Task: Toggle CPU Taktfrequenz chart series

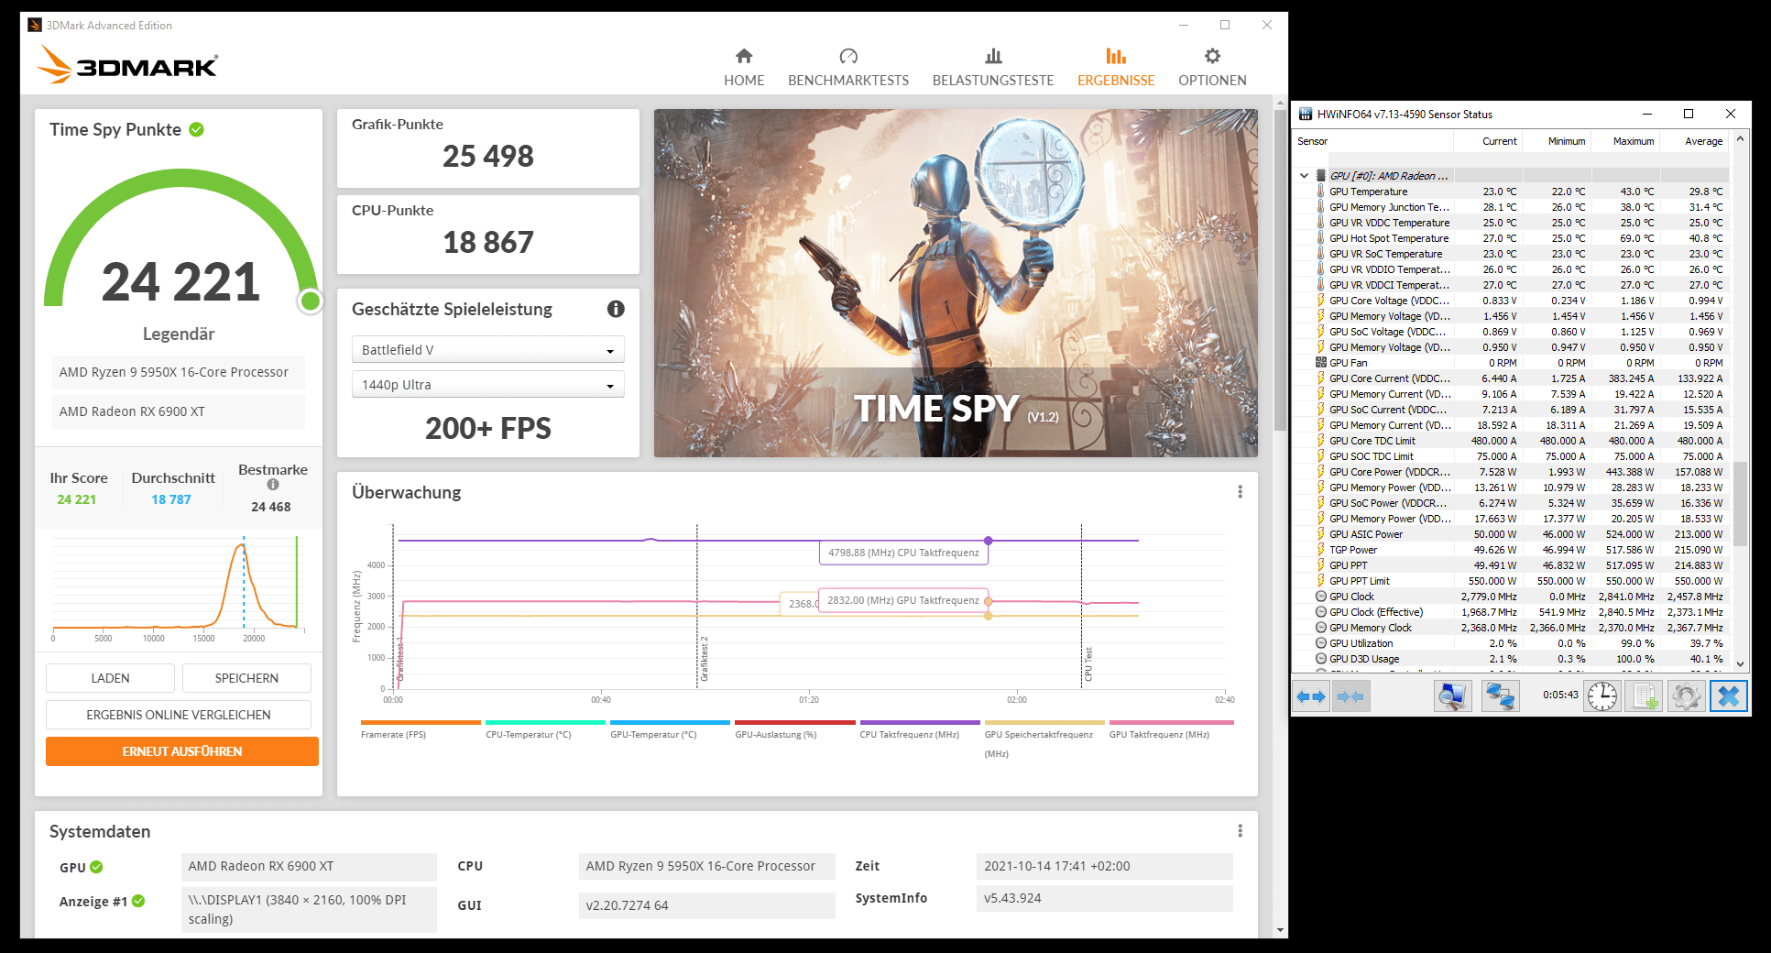Action: click(920, 729)
